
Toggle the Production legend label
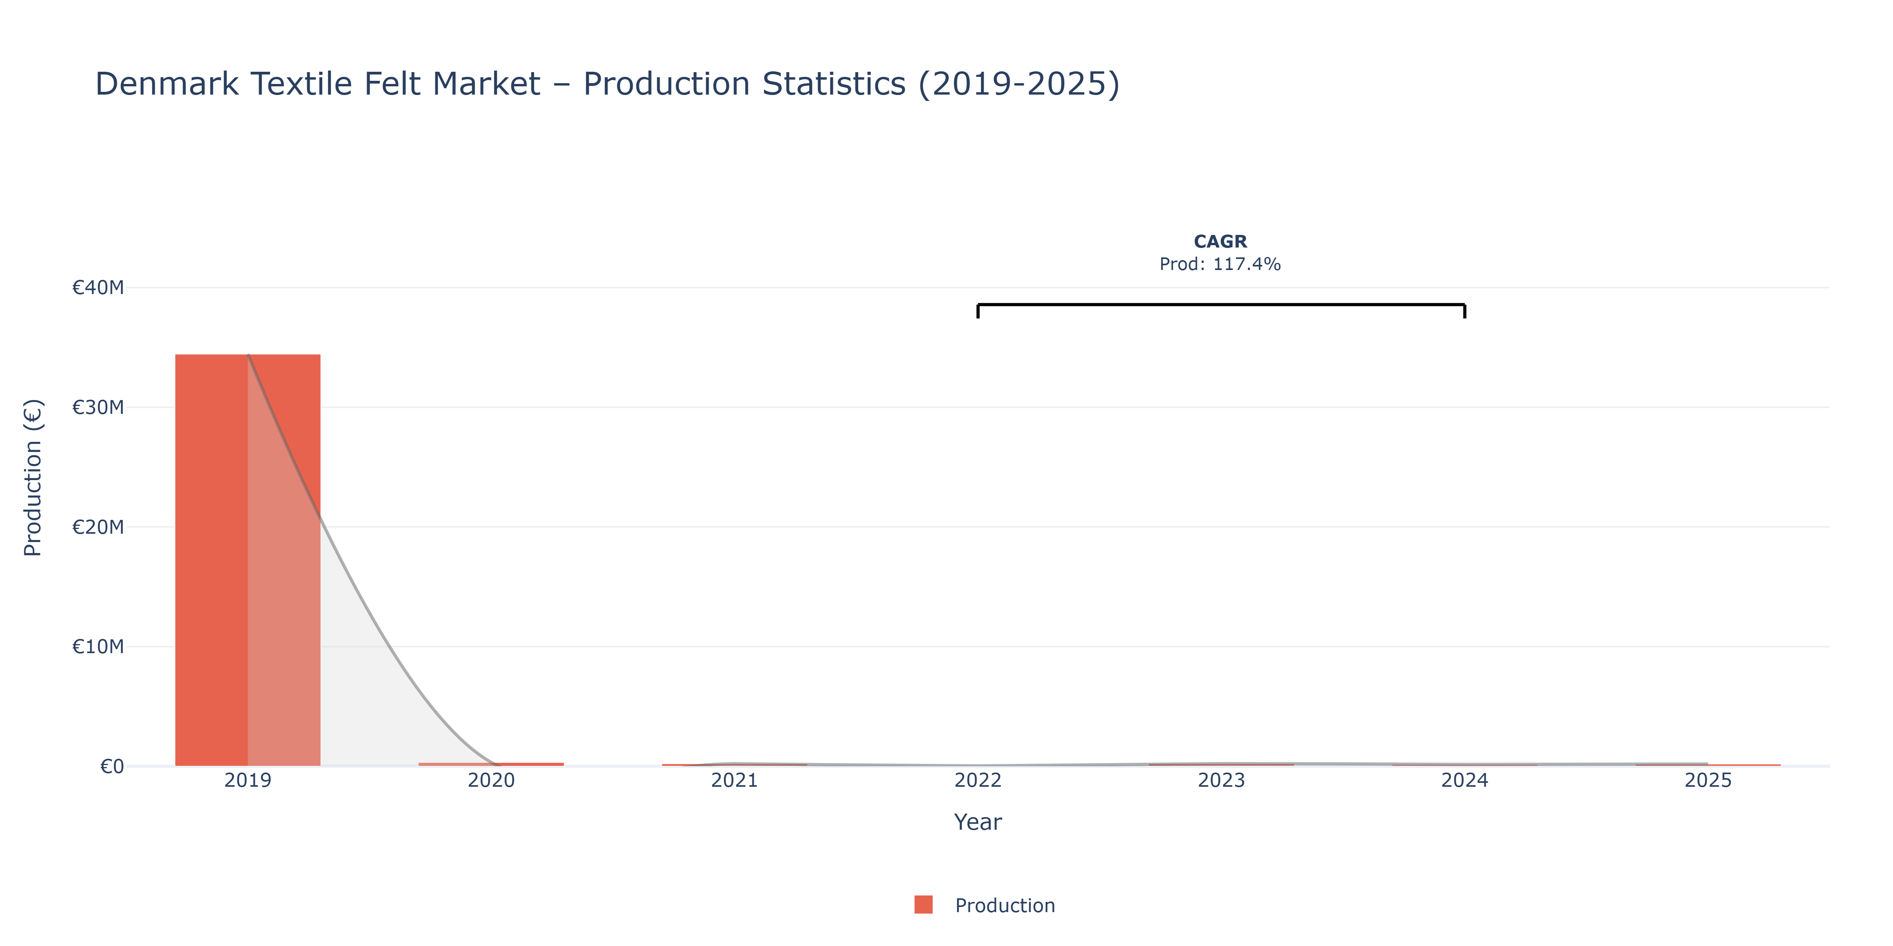tap(1004, 906)
